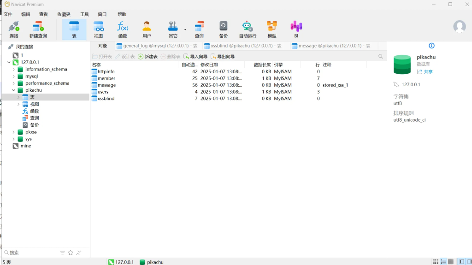Click the 删除表 button
This screenshot has height=265, width=472.
[171, 57]
